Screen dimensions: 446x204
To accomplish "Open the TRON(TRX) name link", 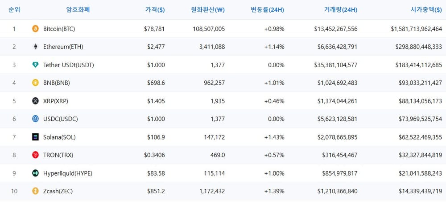I will click(x=58, y=155).
